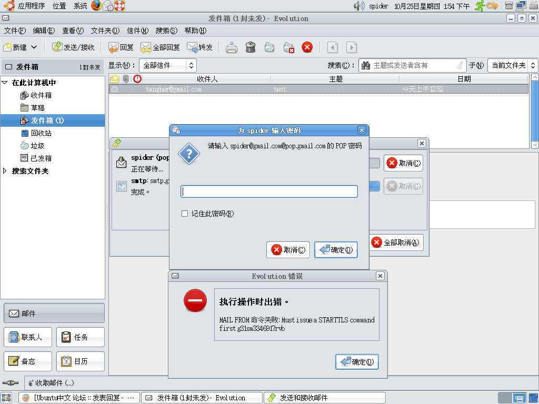The width and height of the screenshot is (539, 404).
Task: Go to previous message arrow
Action: 333,47
